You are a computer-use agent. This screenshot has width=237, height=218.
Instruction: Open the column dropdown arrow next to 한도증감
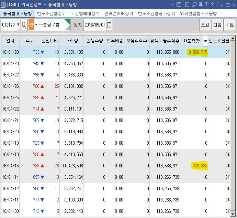(205, 41)
